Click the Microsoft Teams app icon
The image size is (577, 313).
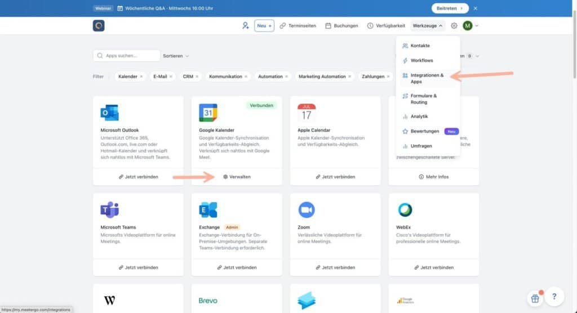click(x=110, y=209)
